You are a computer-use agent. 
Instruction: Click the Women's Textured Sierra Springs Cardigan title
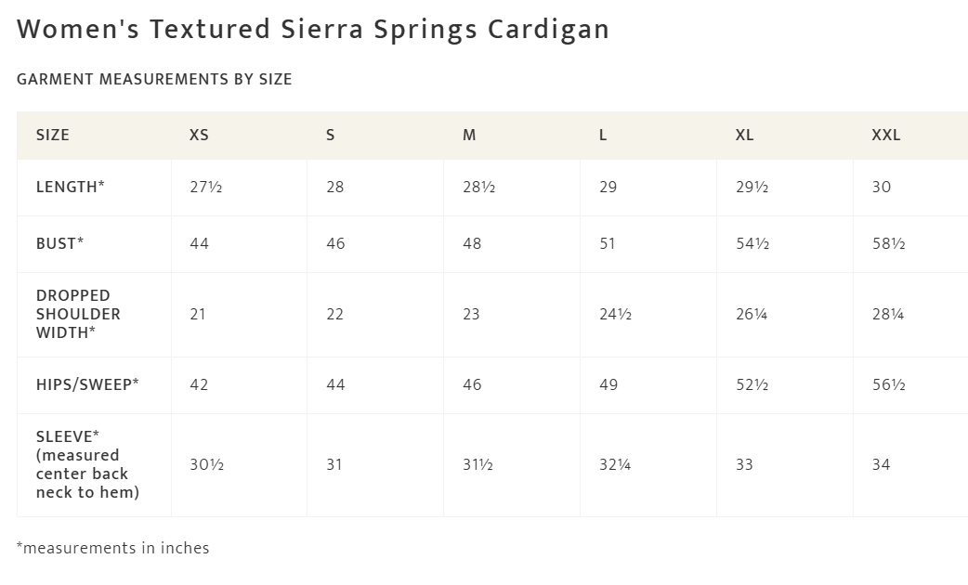pos(313,30)
